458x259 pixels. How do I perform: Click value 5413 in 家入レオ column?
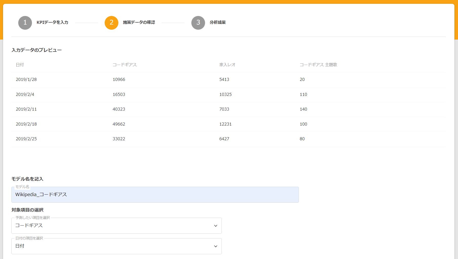(x=224, y=79)
